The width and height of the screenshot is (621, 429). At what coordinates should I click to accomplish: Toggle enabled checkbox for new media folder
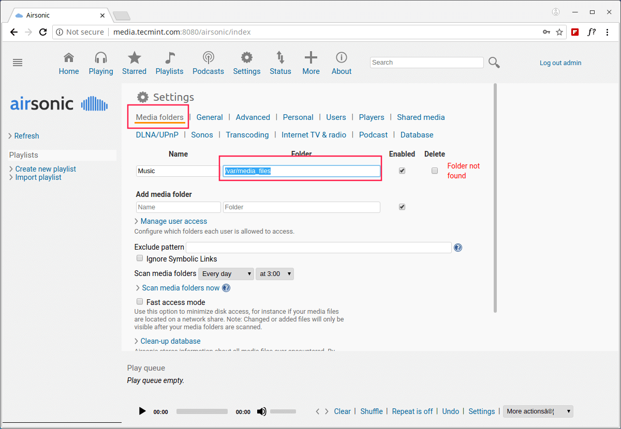[402, 207]
